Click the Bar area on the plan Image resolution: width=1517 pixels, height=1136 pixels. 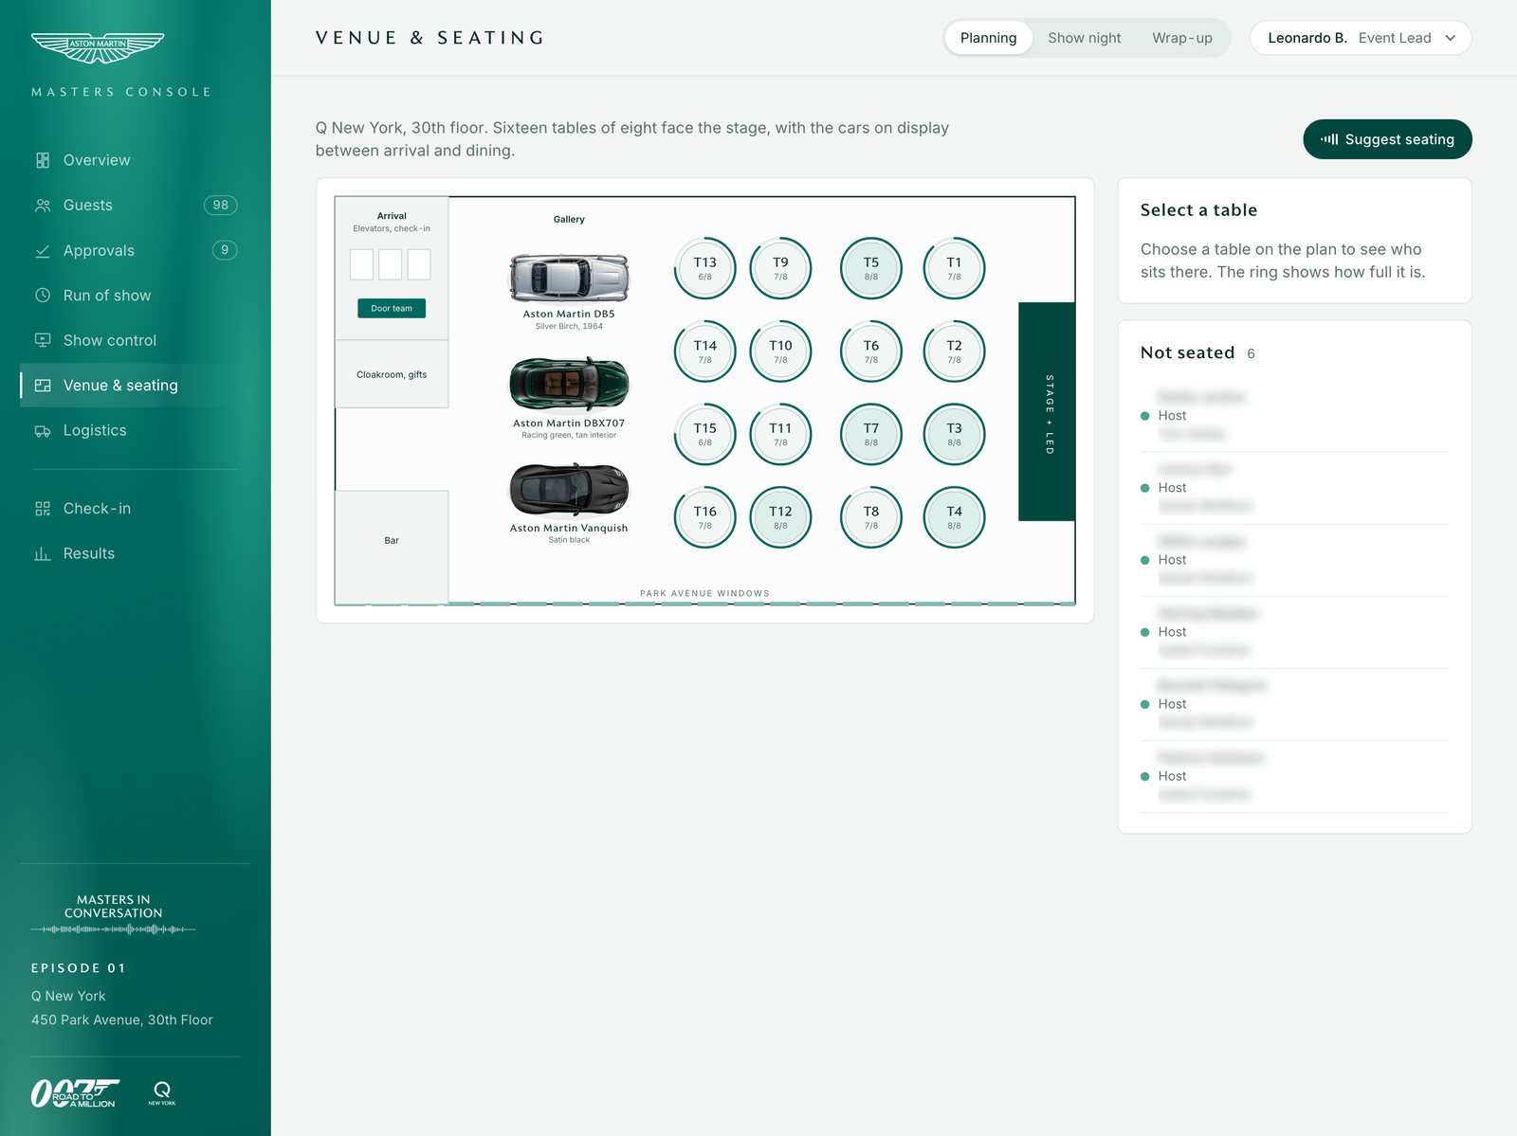(x=392, y=547)
